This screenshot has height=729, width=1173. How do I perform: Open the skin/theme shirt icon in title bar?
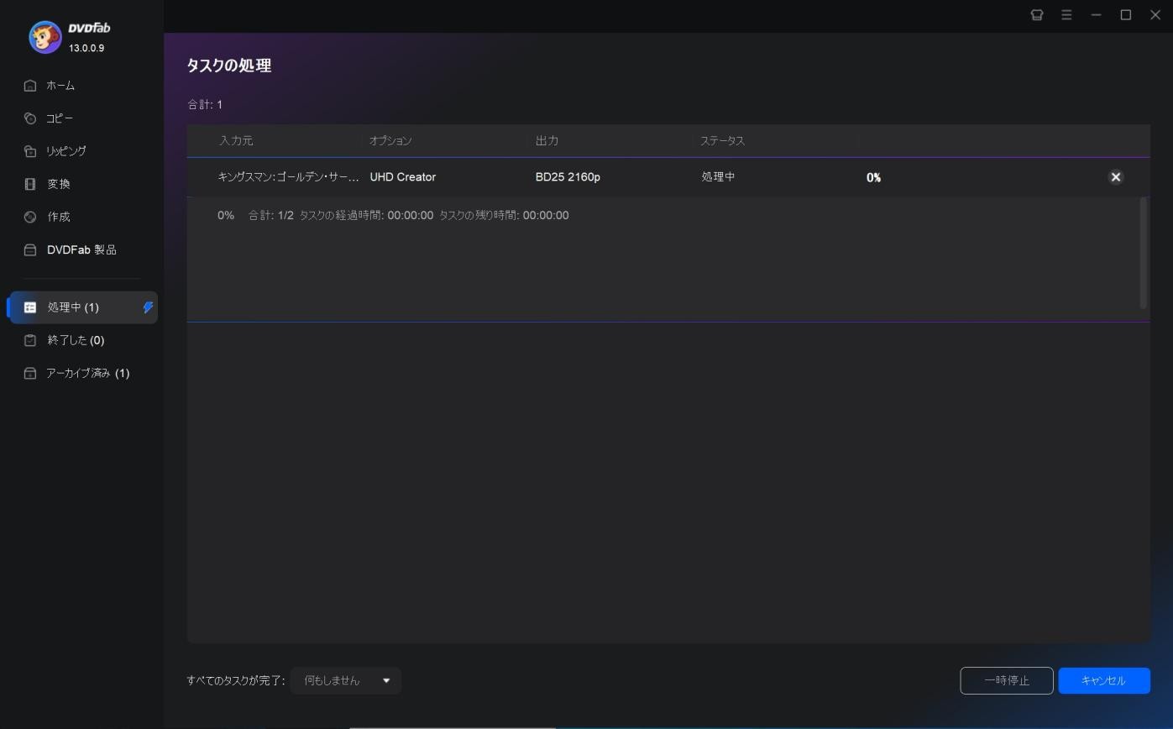[x=1037, y=15]
